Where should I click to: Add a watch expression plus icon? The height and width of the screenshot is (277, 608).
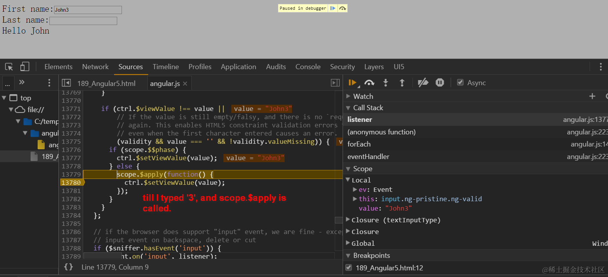coord(592,96)
